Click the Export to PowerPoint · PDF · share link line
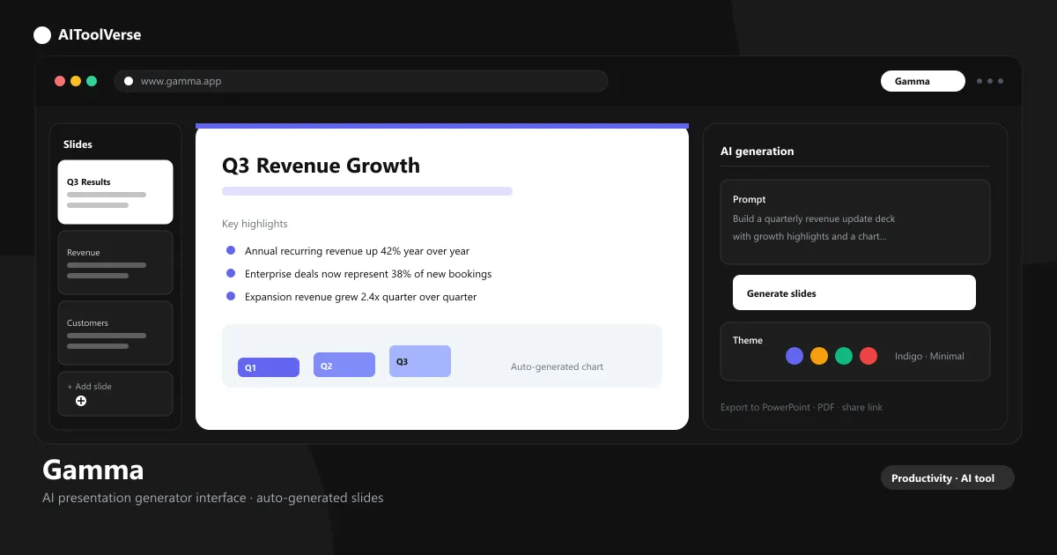 802,407
